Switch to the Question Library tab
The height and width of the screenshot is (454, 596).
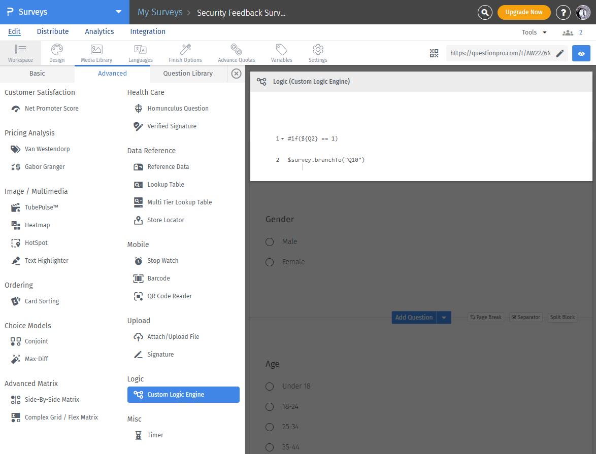pyautogui.click(x=188, y=74)
